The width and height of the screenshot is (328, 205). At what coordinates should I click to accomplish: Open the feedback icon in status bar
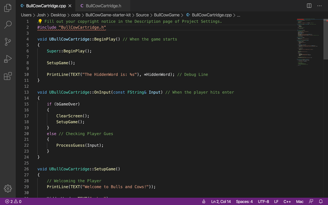pyautogui.click(x=311, y=202)
